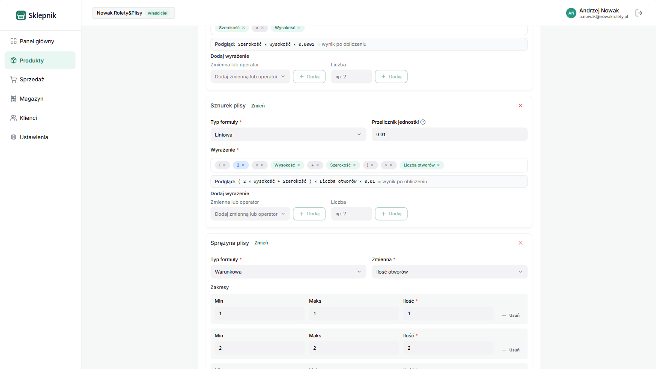Click the help icon next to Przelicznik jednostki
Viewport: 656px width, 369px height.
423,122
